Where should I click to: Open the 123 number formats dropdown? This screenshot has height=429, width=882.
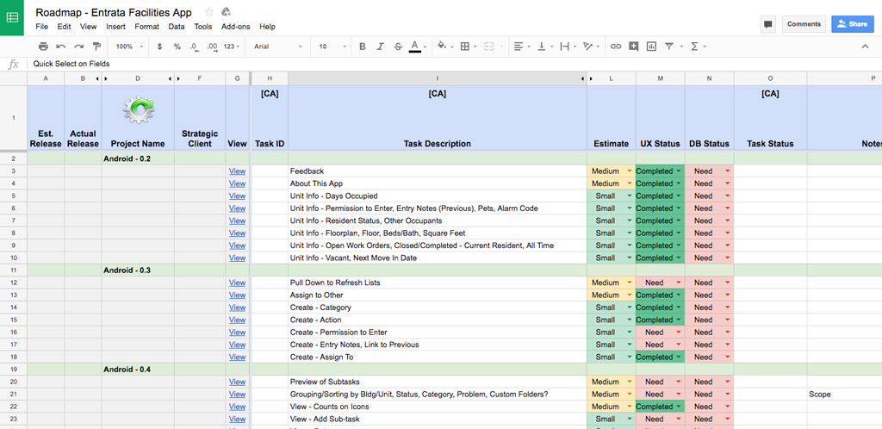coord(231,47)
